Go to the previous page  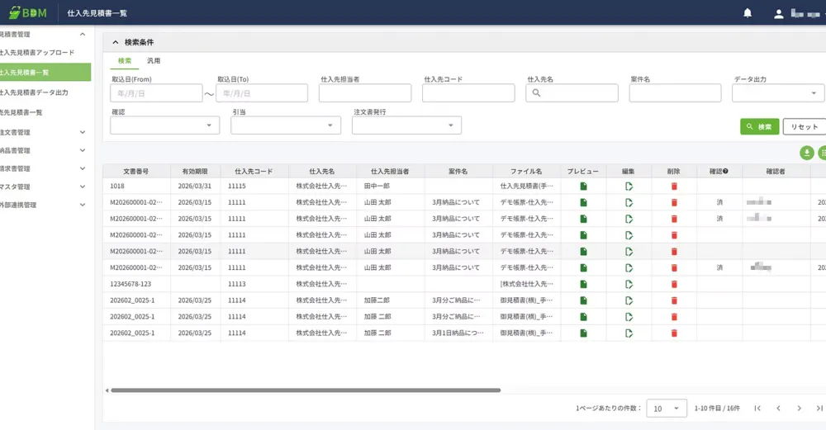coord(779,409)
